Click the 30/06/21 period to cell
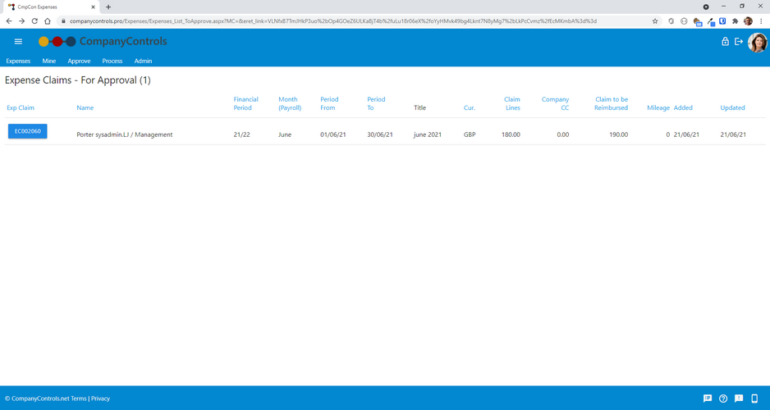The width and height of the screenshot is (770, 410). pyautogui.click(x=380, y=134)
